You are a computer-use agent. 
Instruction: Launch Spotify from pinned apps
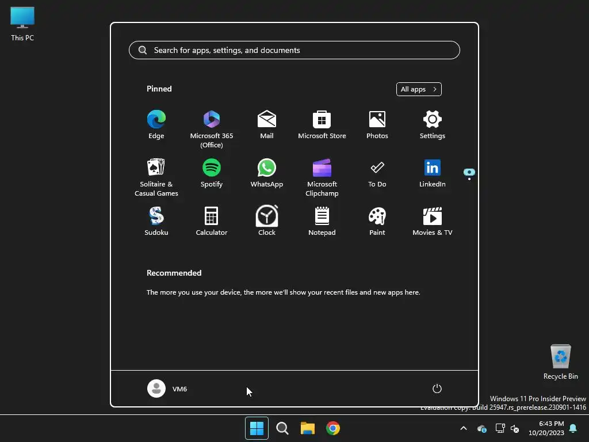212,173
